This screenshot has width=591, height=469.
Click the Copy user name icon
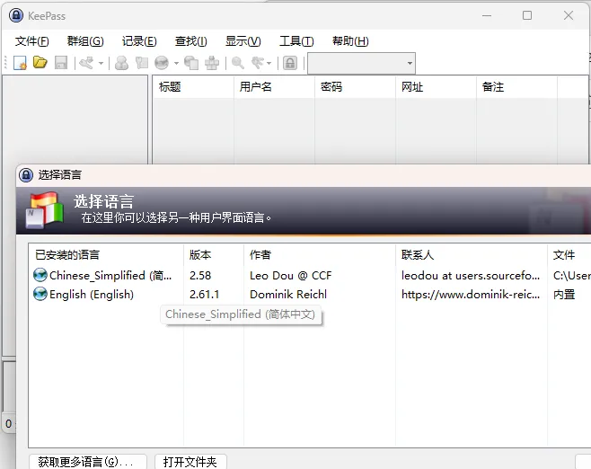(121, 63)
